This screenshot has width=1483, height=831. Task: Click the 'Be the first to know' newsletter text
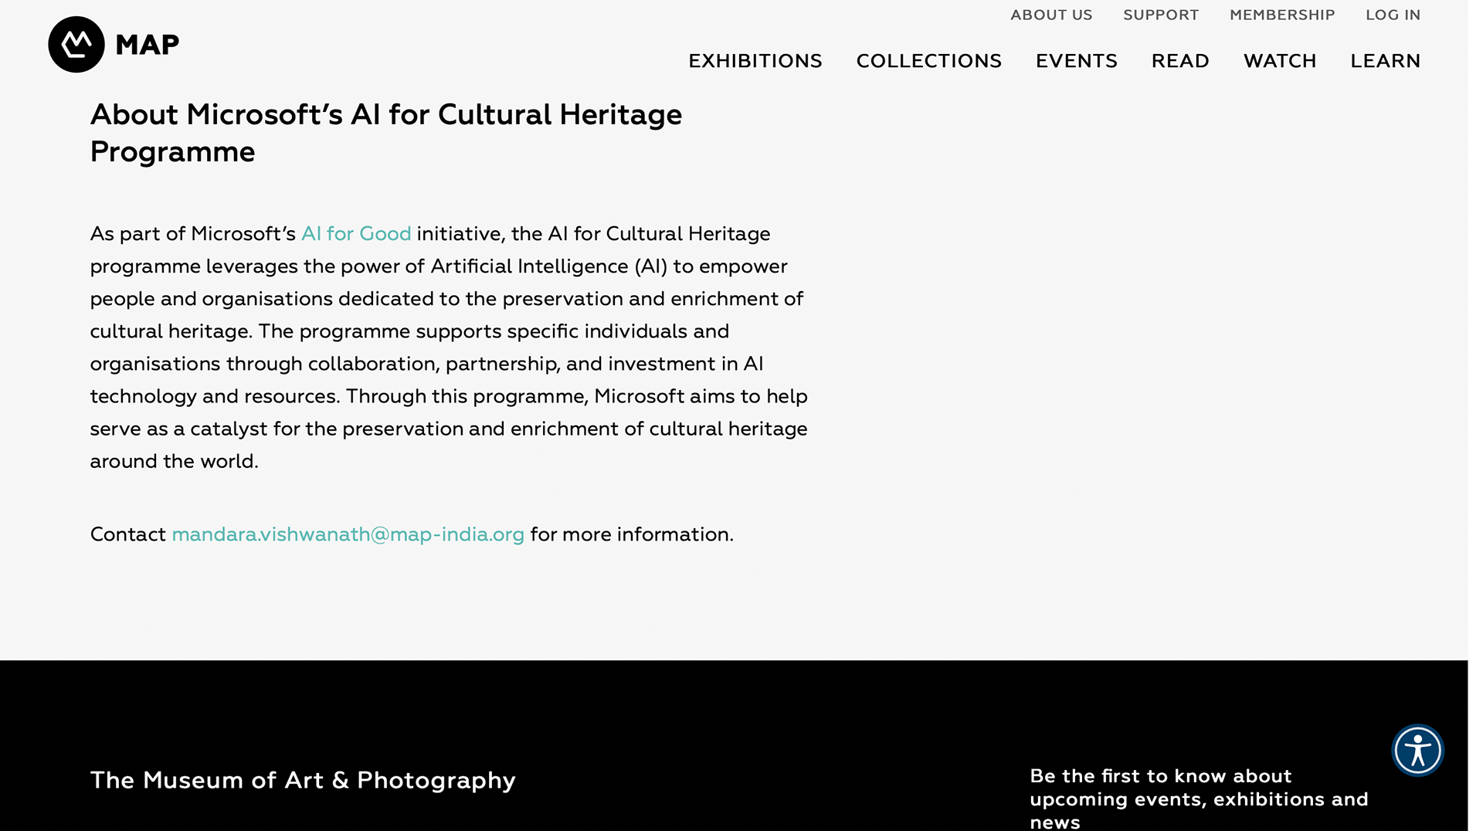click(1199, 799)
